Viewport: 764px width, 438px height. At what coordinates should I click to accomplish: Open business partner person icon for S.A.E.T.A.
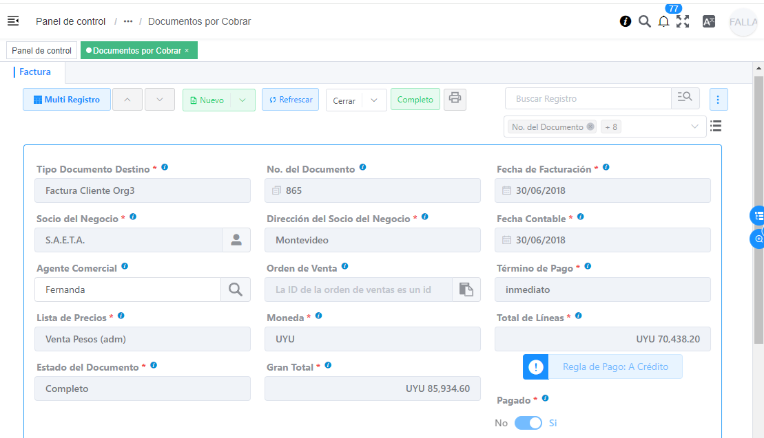236,240
